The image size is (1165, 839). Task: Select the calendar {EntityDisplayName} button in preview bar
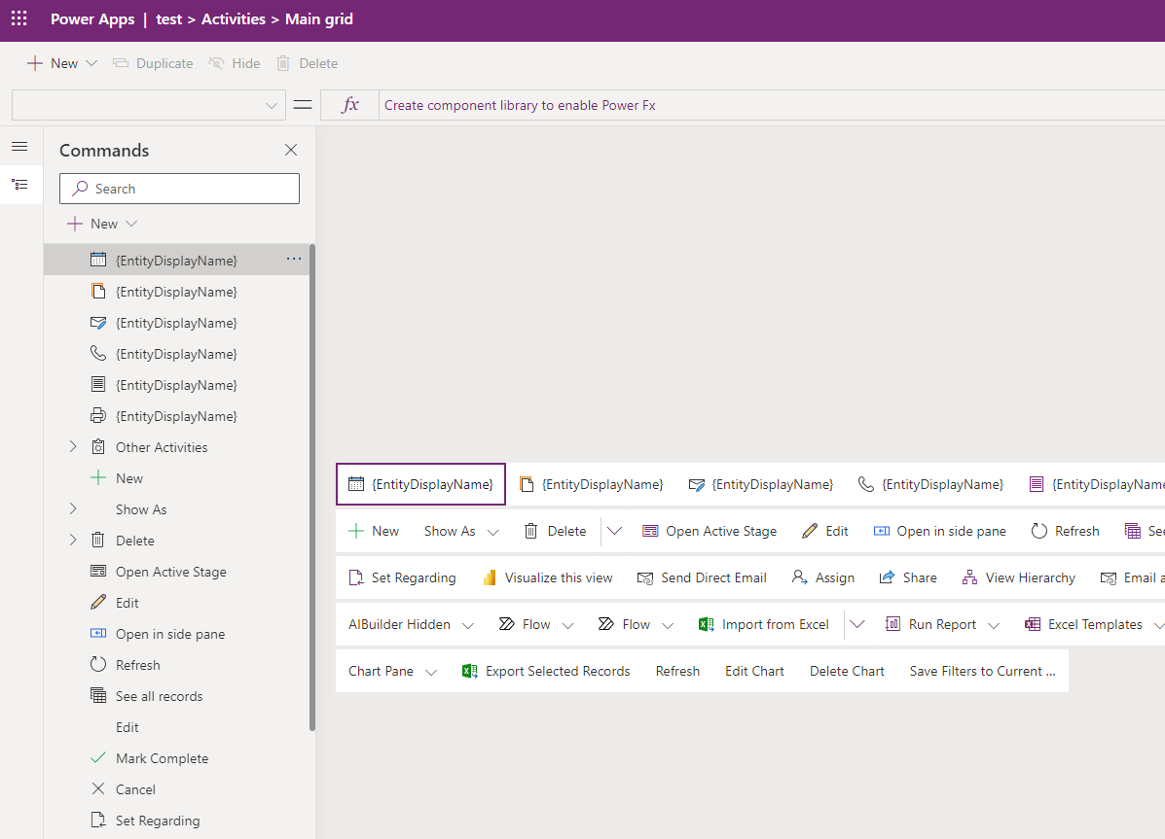[420, 485]
